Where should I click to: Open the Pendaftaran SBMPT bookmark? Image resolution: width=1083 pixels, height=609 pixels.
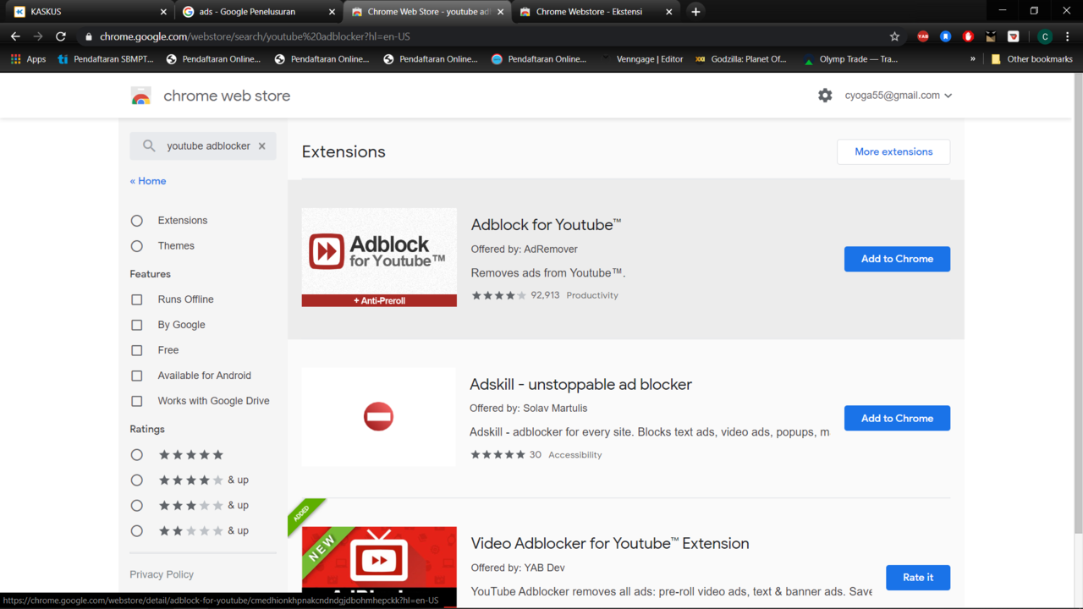(106, 59)
